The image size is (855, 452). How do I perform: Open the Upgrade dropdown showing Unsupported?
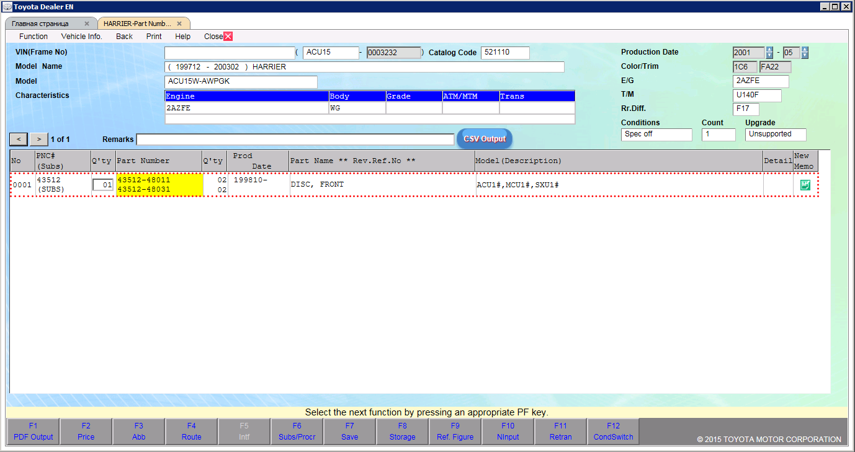tap(775, 134)
